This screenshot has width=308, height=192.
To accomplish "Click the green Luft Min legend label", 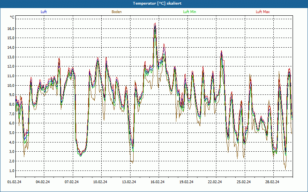I will pos(189,12).
